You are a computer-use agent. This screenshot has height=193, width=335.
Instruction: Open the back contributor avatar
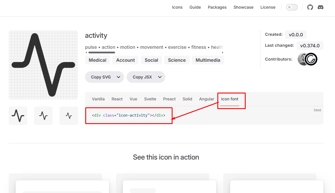(x=302, y=59)
